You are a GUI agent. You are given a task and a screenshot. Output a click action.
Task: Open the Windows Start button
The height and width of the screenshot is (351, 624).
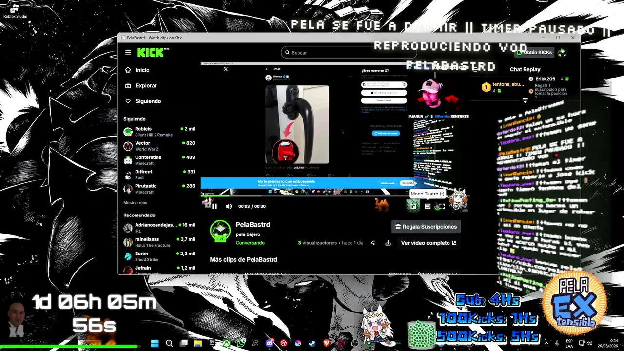(155, 343)
